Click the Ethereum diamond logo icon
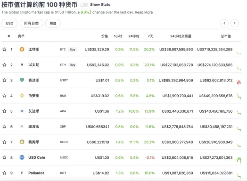Screen dimensions: 247x181 pos(22,65)
